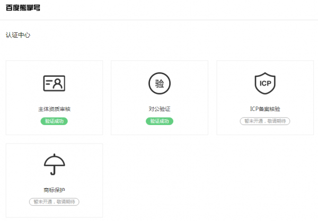This screenshot has width=318, height=221.
Task: Click the 百度熊掌号 logo
Action: coord(23,8)
